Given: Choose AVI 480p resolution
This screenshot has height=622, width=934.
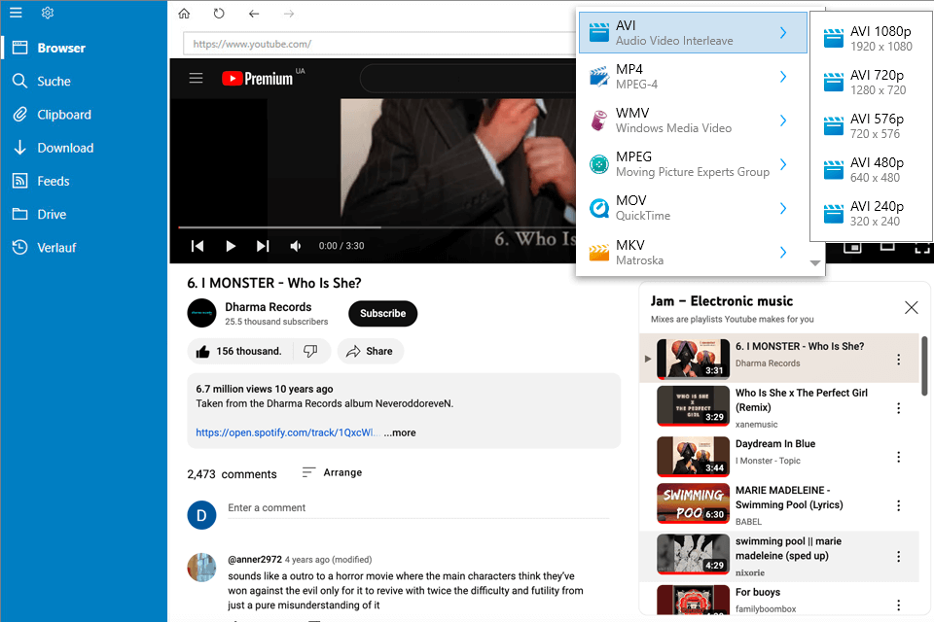Looking at the screenshot, I should pos(871,170).
